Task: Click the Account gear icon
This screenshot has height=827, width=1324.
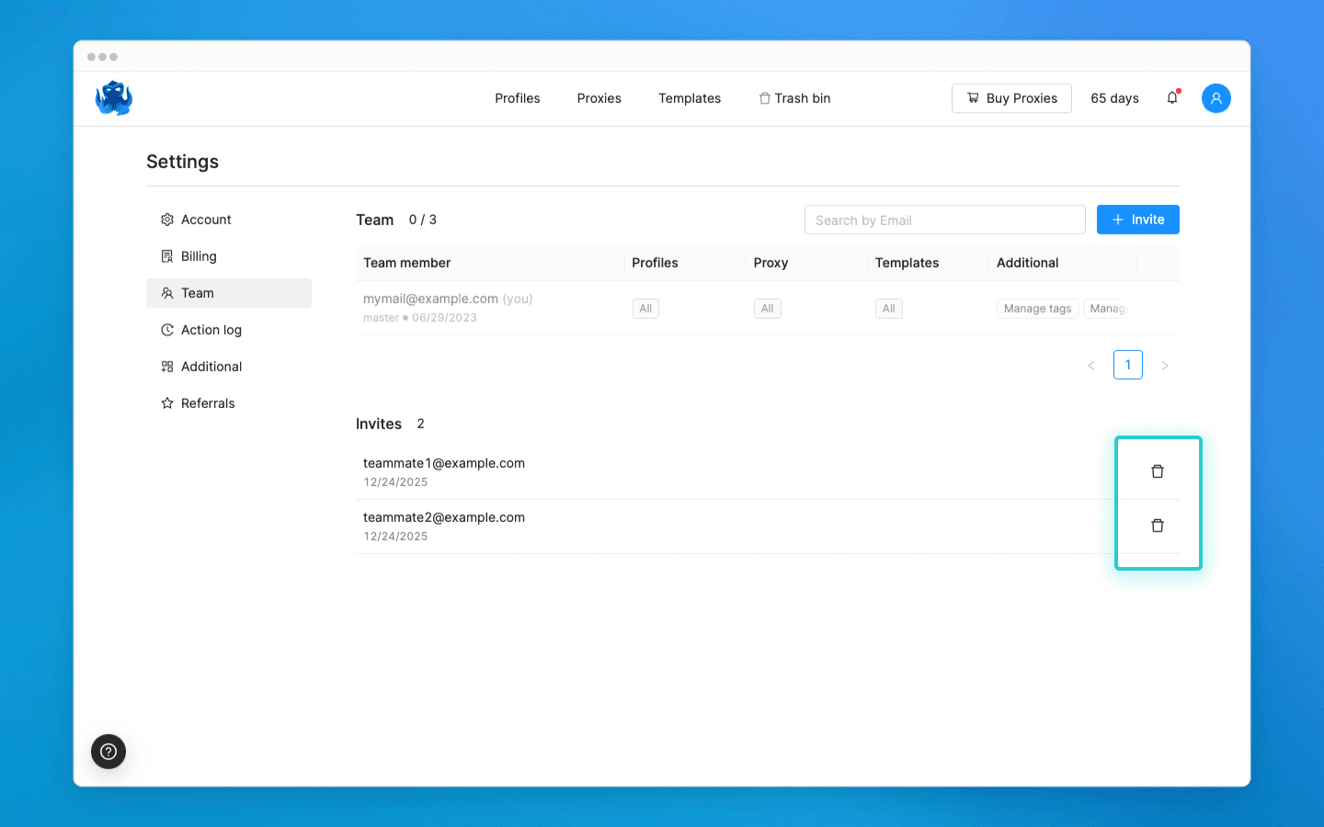Action: (167, 220)
